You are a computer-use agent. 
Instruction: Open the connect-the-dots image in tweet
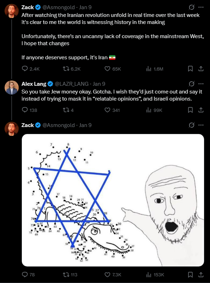[113, 200]
